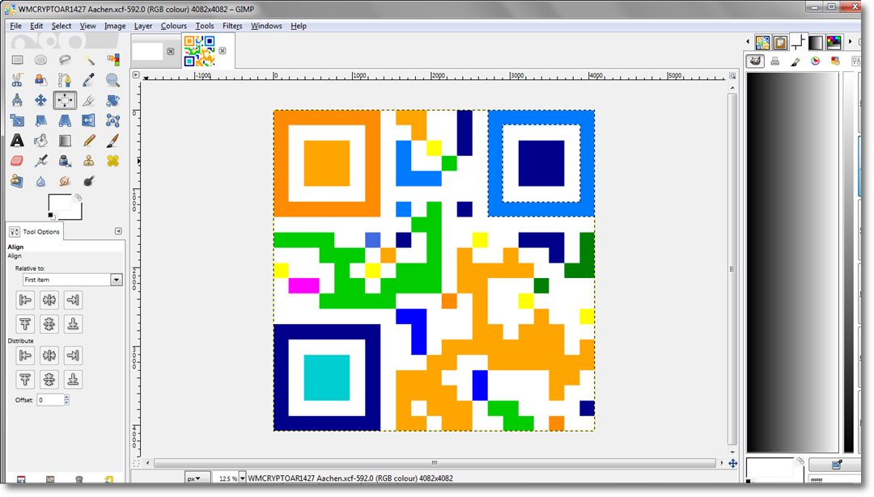Open the Colours menu
This screenshot has height=497, width=874.
coord(173,26)
